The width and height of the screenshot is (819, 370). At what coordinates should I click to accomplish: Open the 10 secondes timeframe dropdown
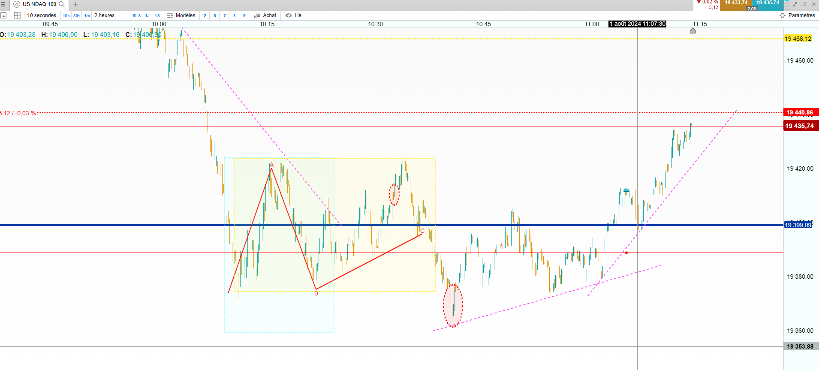pos(42,15)
